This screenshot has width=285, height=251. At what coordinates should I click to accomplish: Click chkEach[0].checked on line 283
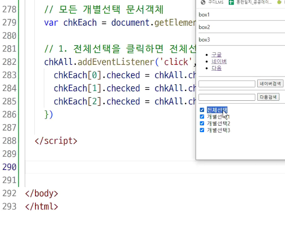click(x=97, y=75)
